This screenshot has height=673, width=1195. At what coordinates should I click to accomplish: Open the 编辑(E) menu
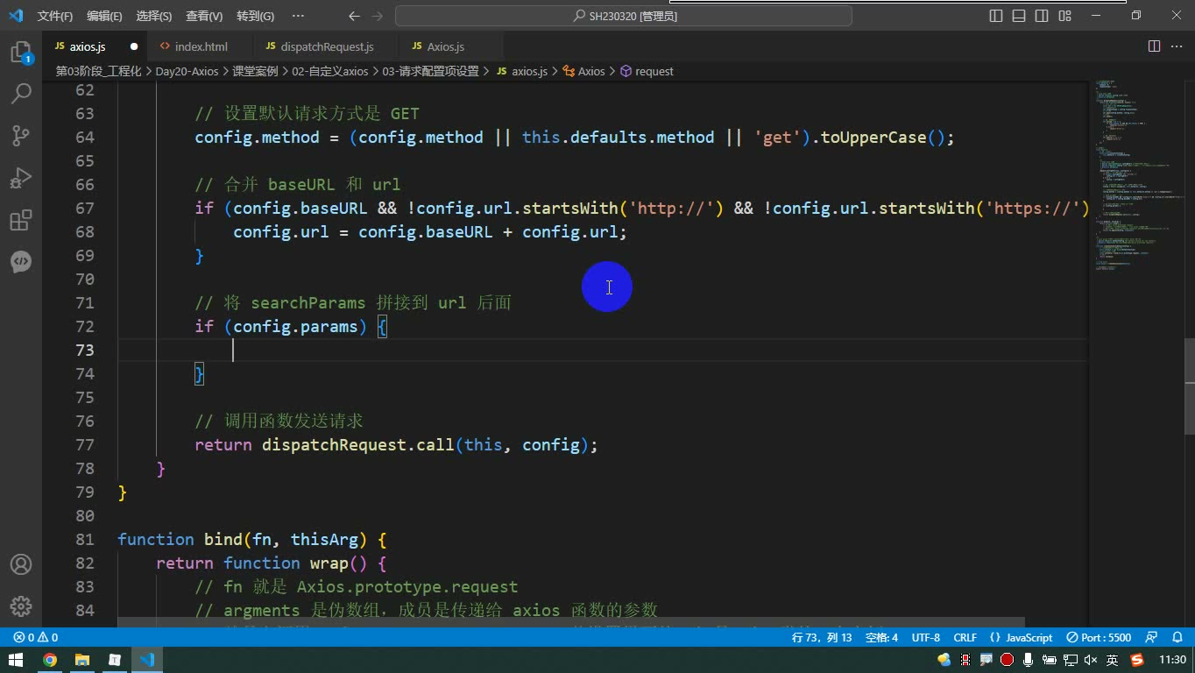point(104,16)
